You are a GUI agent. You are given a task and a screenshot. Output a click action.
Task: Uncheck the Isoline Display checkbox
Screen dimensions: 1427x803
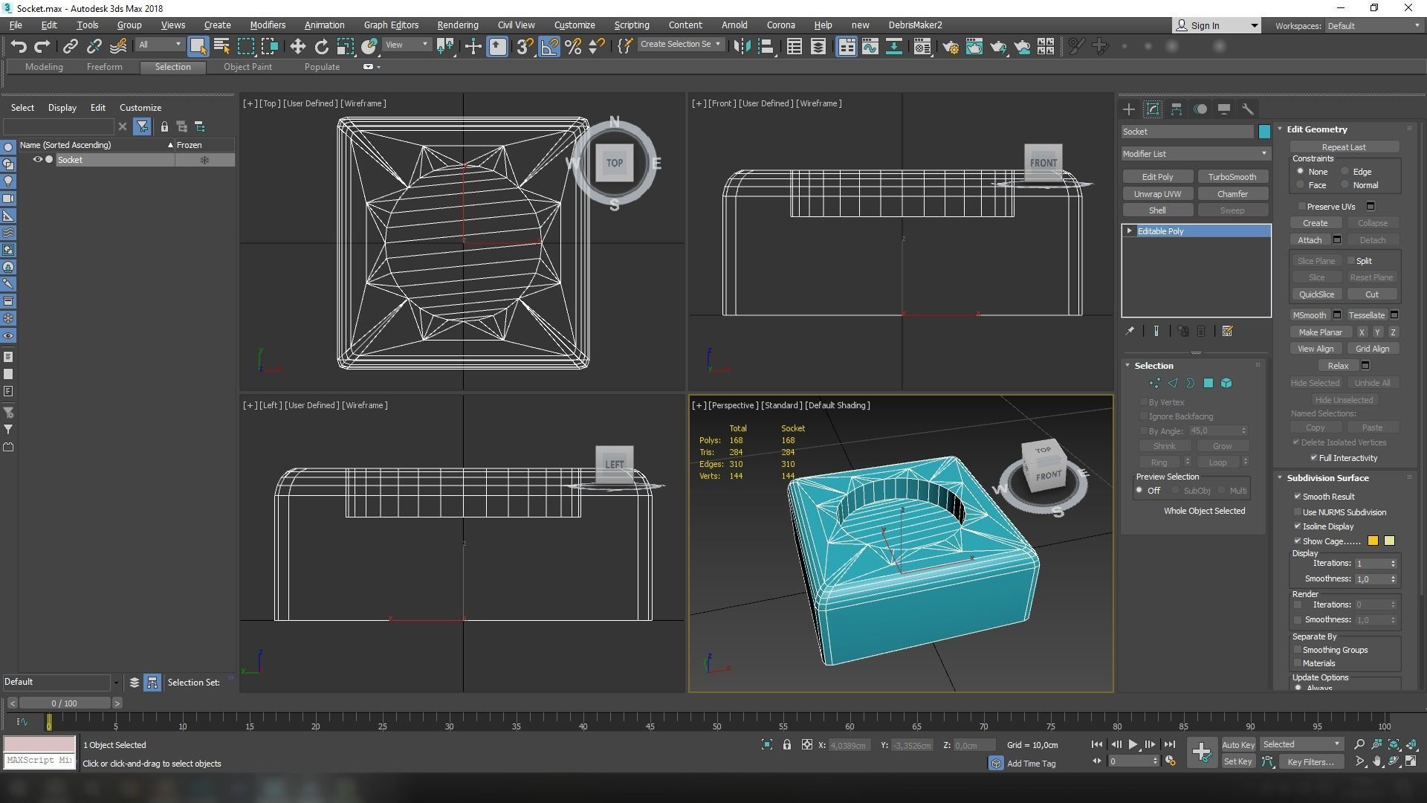click(1298, 526)
